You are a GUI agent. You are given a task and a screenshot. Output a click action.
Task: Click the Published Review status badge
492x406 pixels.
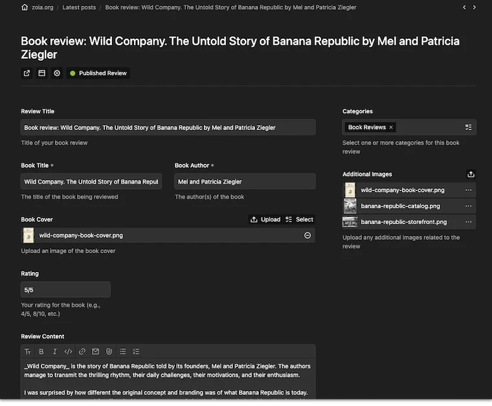click(x=98, y=73)
